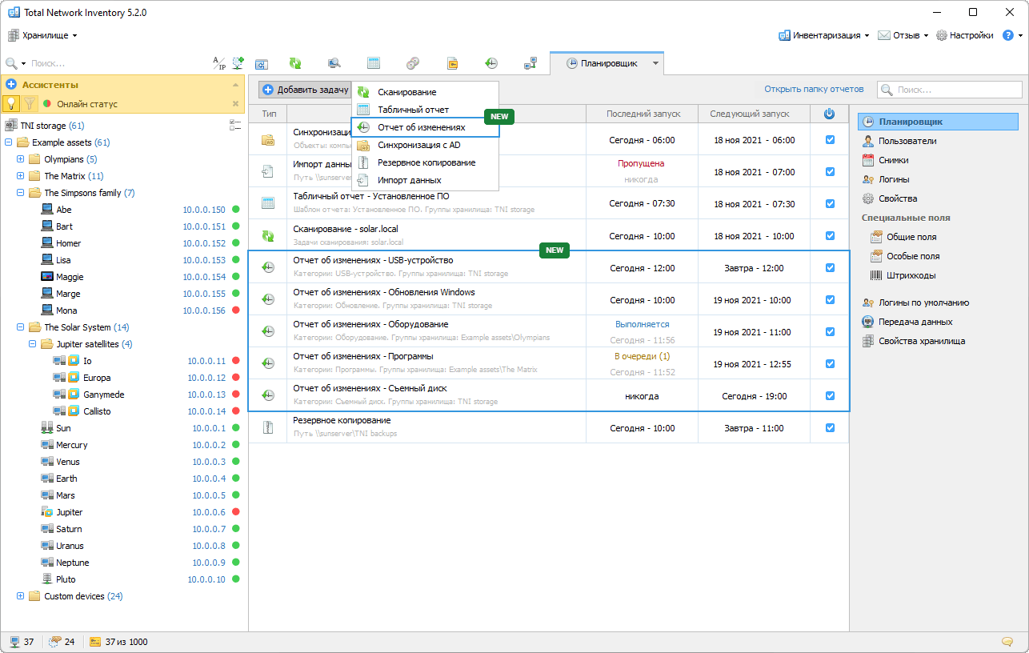The height and width of the screenshot is (653, 1029).
Task: Uncheck the Синхронизация task enable checkbox
Action: [x=830, y=140]
